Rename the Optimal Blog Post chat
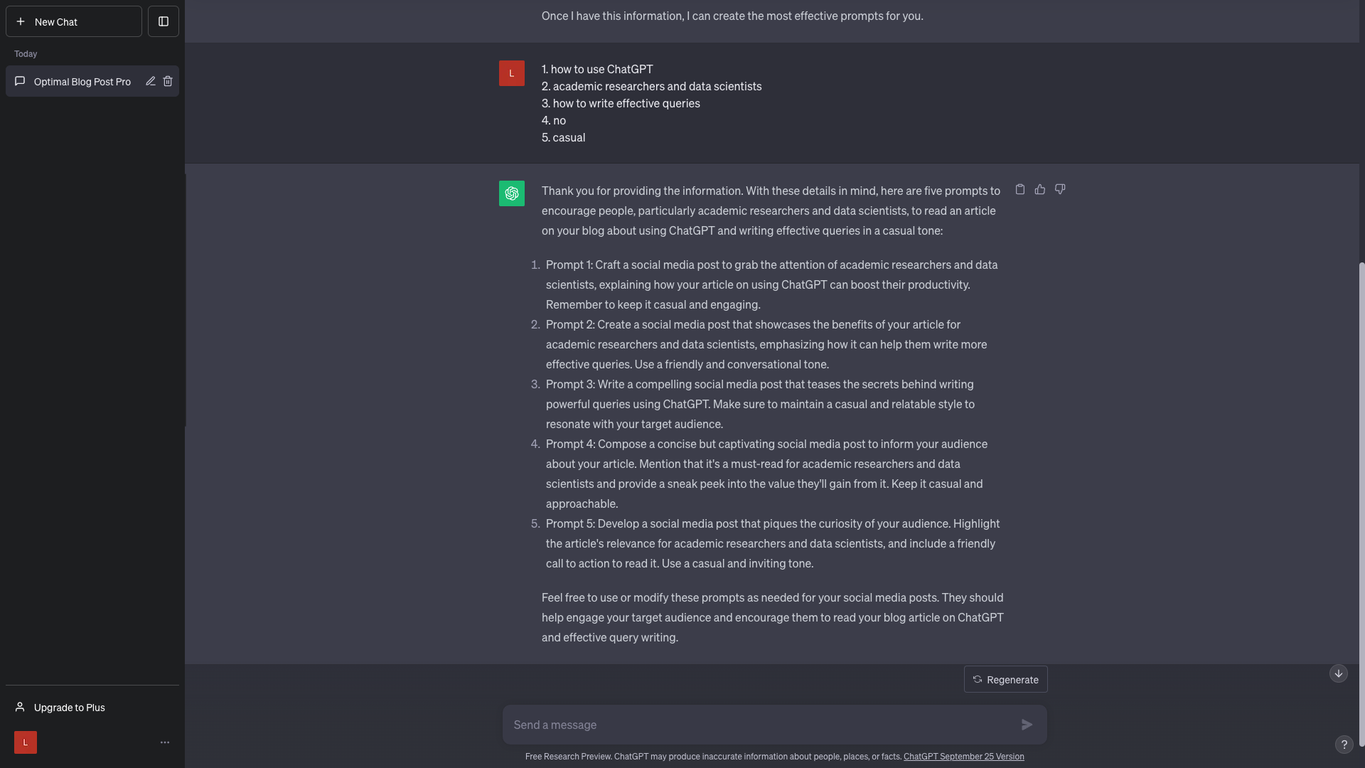1365x768 pixels. pyautogui.click(x=151, y=81)
